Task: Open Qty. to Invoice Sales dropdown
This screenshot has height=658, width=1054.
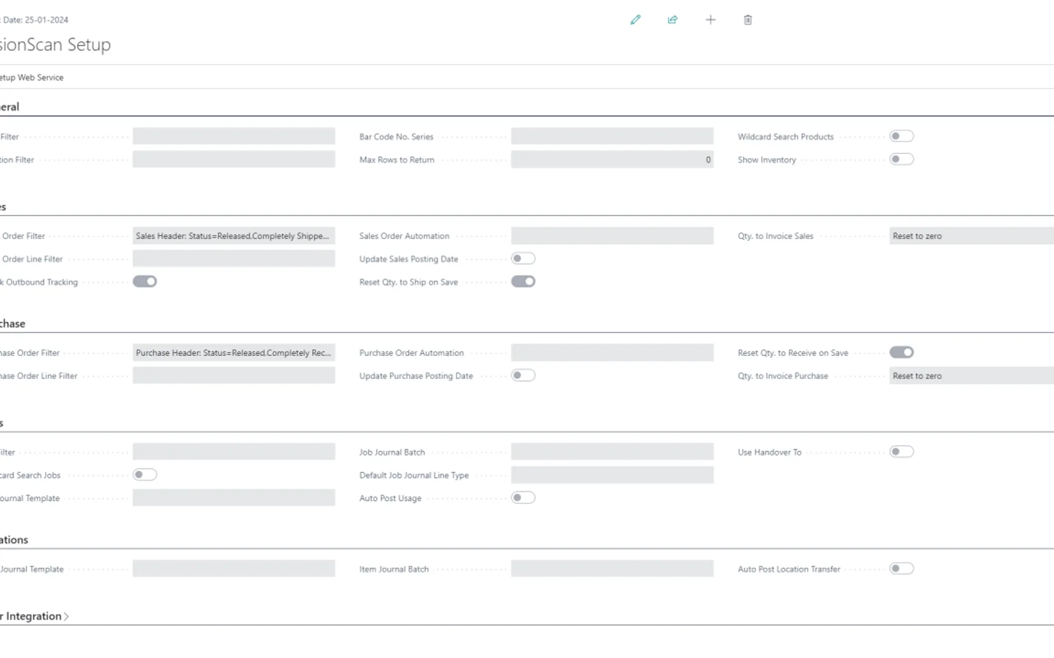Action: coord(972,236)
